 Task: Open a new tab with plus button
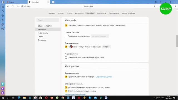[53, 2]
